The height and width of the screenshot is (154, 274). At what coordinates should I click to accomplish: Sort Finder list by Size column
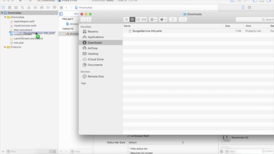tap(233, 26)
